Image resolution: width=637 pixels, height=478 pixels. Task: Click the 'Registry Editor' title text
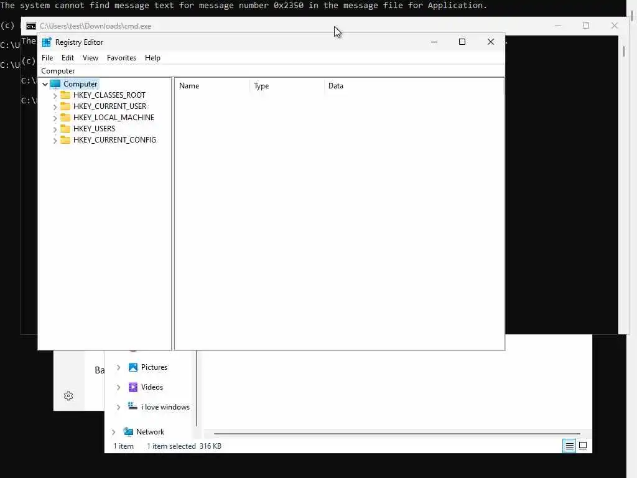click(79, 42)
